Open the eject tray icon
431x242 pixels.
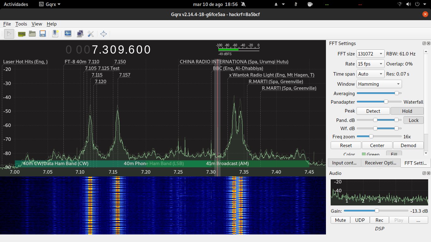[276, 4]
